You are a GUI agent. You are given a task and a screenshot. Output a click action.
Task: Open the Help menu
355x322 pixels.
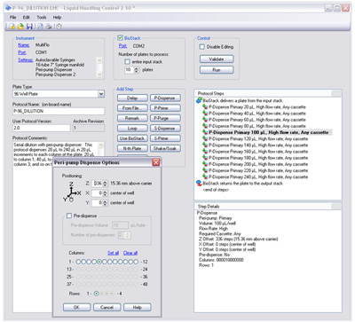point(57,17)
